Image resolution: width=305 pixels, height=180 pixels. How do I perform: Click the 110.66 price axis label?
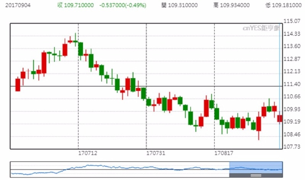[292, 96]
